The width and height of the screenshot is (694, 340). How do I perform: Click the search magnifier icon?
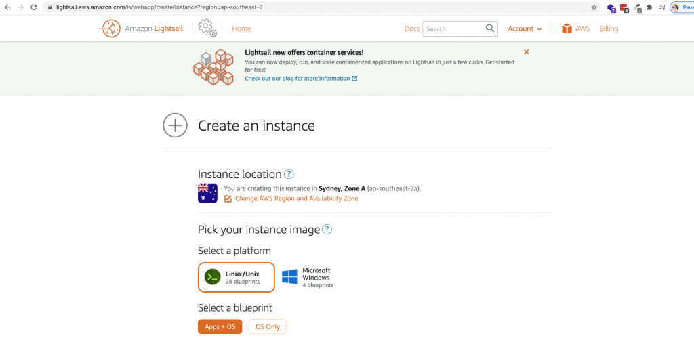pos(490,28)
